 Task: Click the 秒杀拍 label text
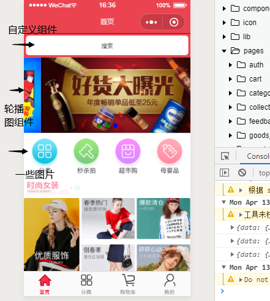point(86,170)
